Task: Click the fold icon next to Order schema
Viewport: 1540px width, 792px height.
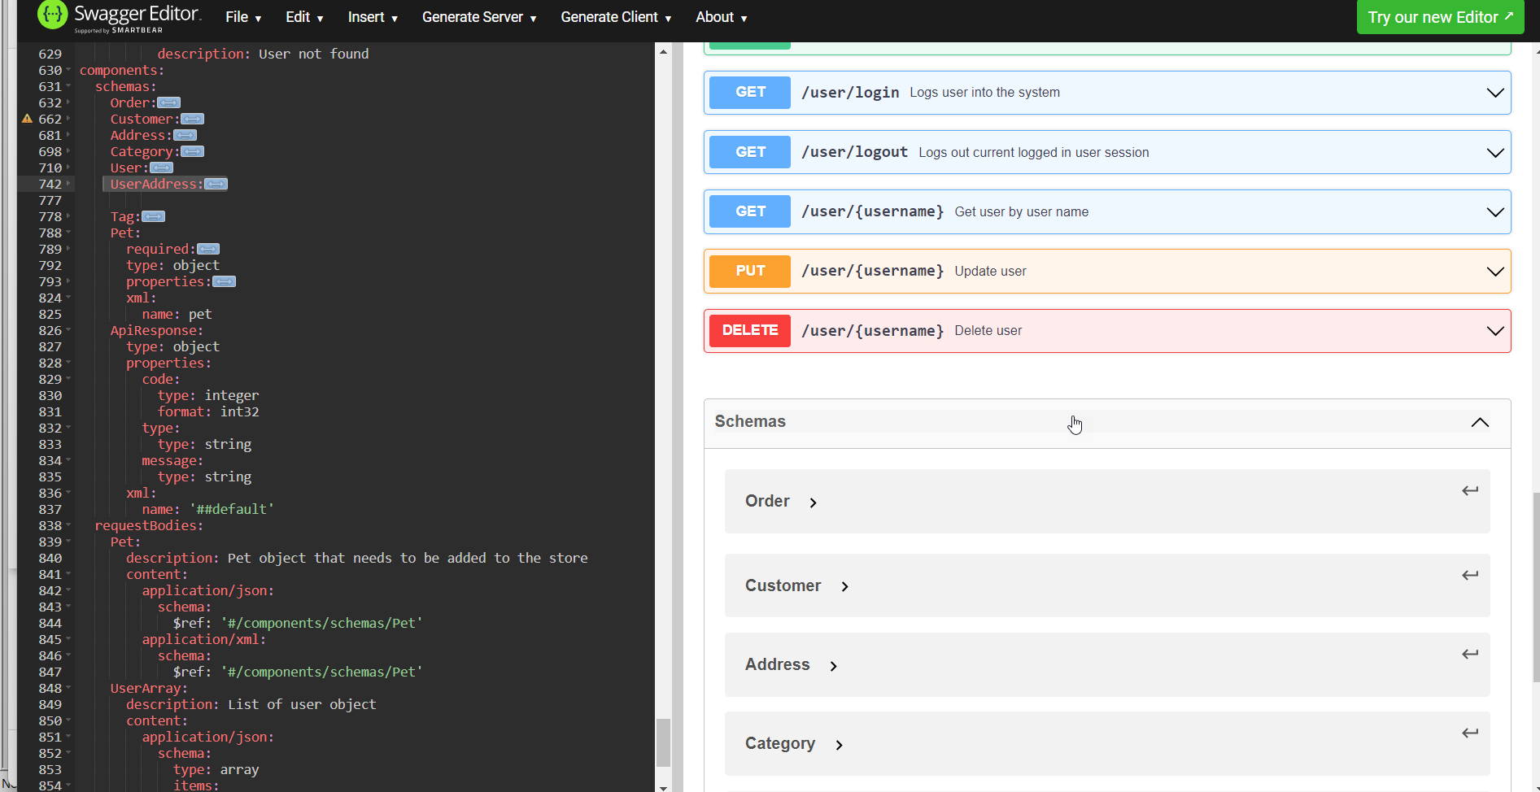Action: point(168,102)
